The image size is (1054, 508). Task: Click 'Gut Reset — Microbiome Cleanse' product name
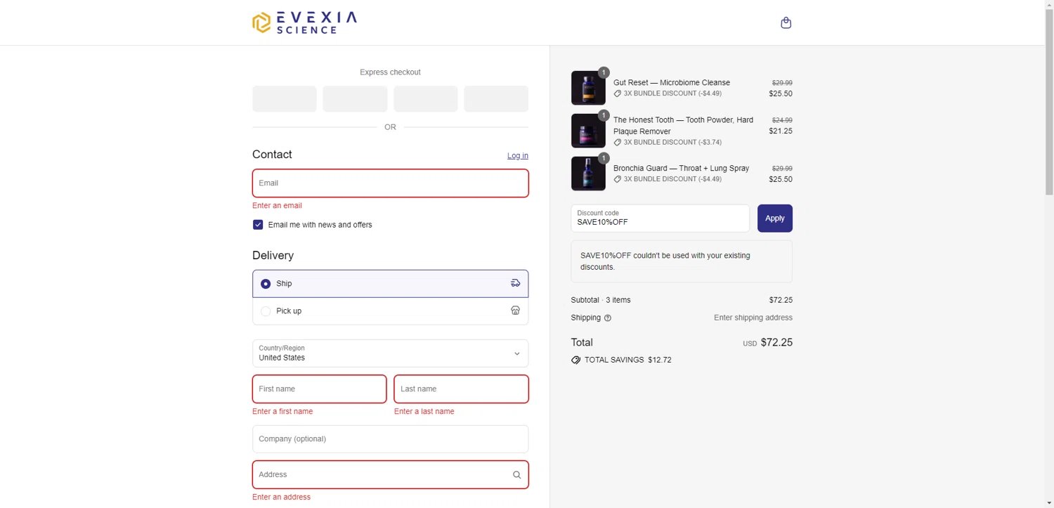coord(672,83)
